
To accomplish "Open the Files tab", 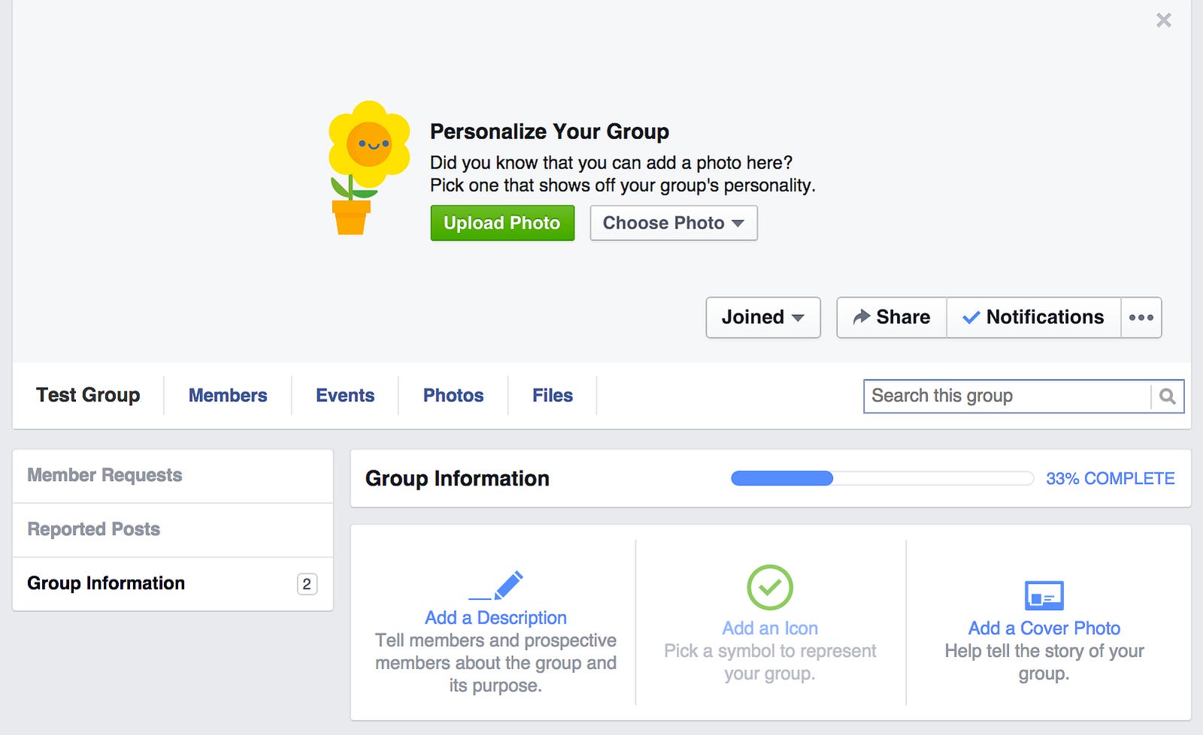I will pos(553,395).
